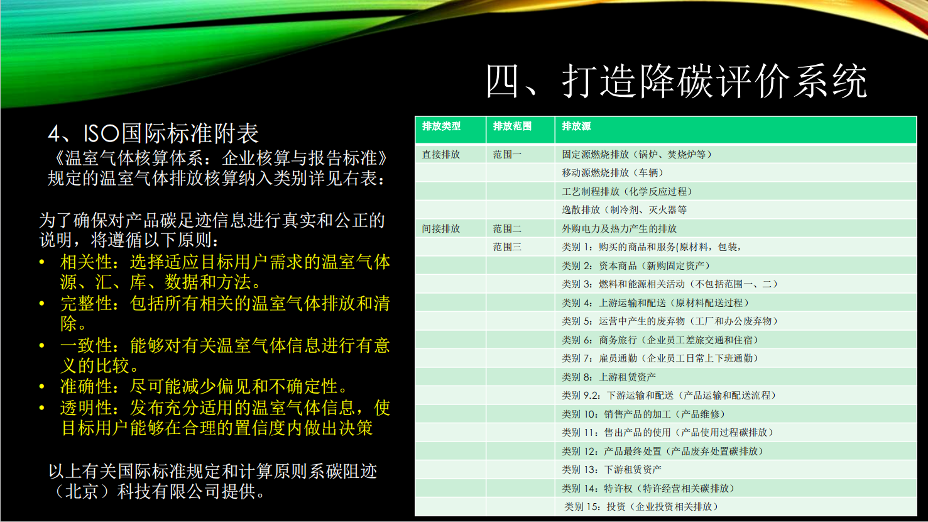The width and height of the screenshot is (928, 522).
Task: Click the slide title '四、打造降碳评价系统'
Action: point(676,82)
